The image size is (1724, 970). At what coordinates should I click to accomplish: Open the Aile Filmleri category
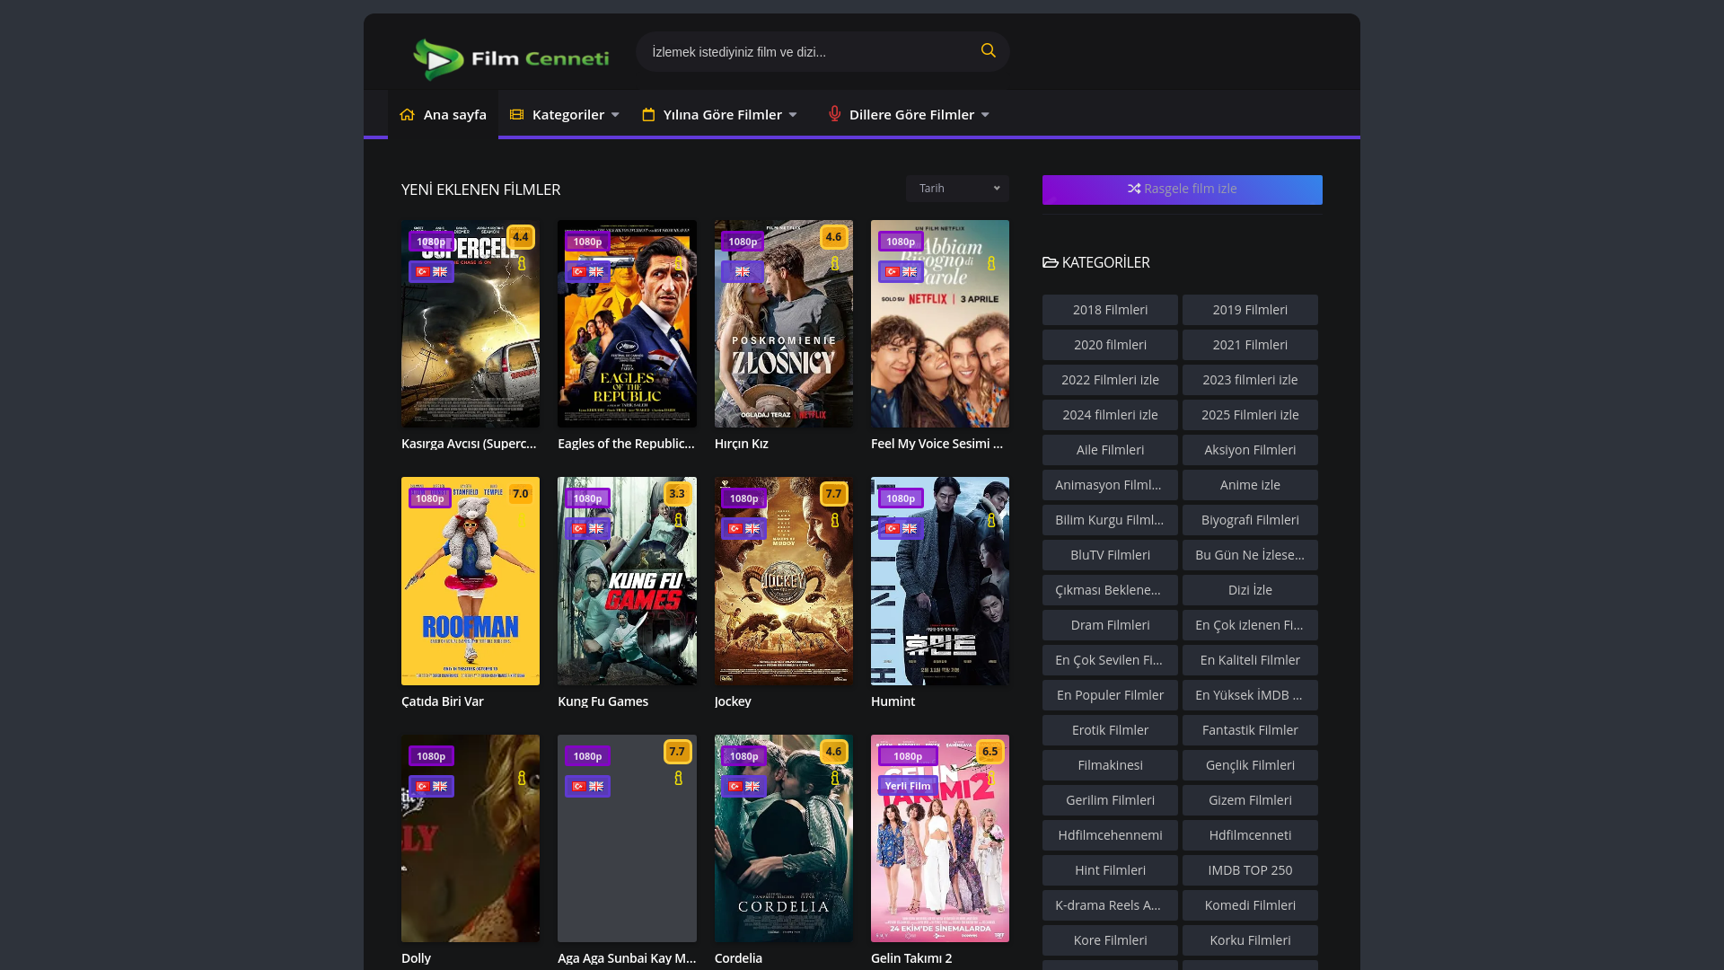pyautogui.click(x=1110, y=450)
